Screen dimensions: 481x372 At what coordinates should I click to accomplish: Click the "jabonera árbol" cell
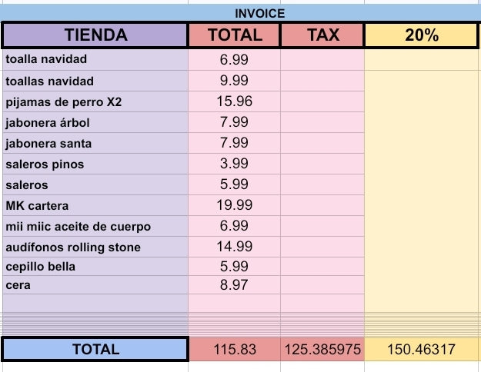[95, 122]
